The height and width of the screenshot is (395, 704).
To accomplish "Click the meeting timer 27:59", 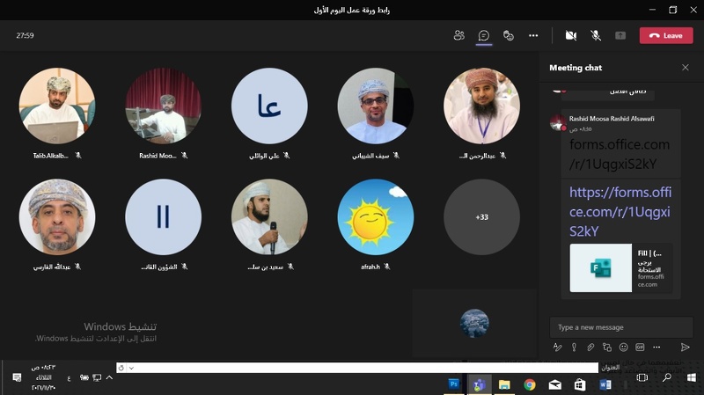I will tap(25, 35).
